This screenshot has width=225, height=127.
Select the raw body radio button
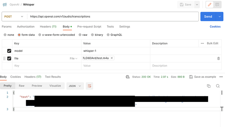[x=80, y=35]
